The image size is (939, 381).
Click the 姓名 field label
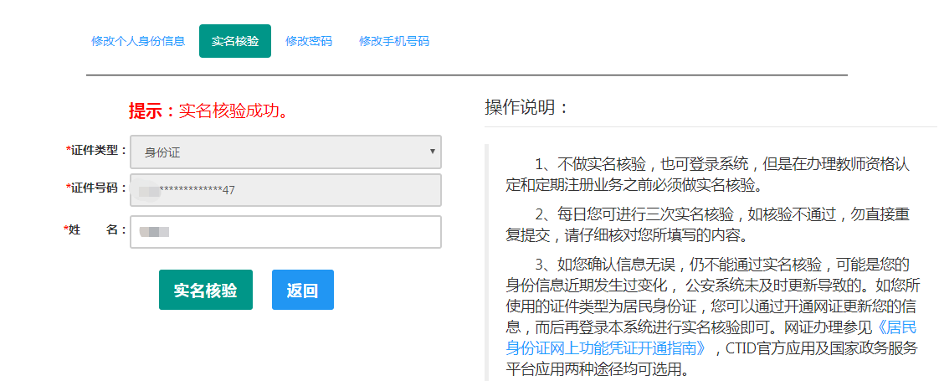click(x=98, y=230)
